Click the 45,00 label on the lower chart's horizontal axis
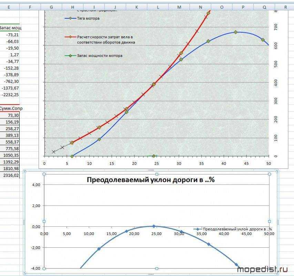 click(246, 234)
